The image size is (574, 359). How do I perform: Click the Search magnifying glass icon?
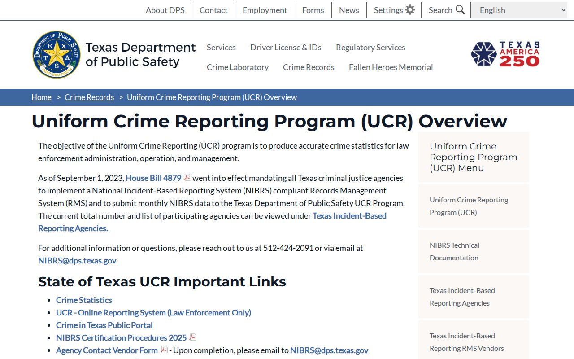pyautogui.click(x=460, y=10)
